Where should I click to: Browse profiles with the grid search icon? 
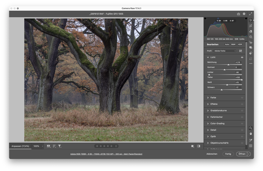240,51
